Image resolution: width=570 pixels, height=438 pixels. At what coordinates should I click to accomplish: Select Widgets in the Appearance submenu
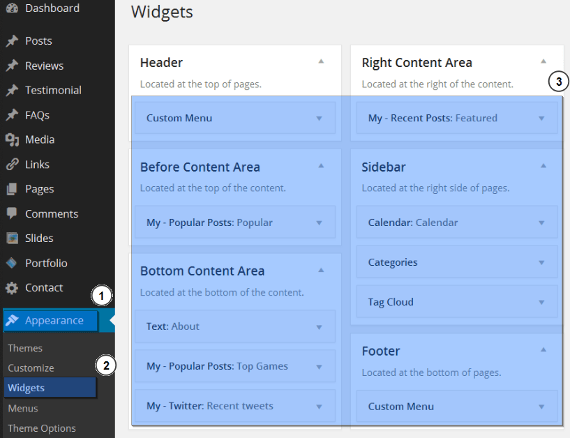(27, 388)
